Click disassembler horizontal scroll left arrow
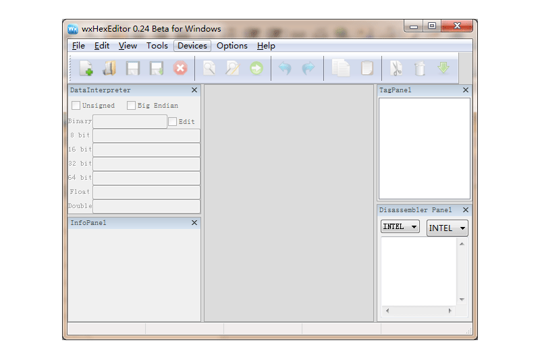 click(x=387, y=311)
